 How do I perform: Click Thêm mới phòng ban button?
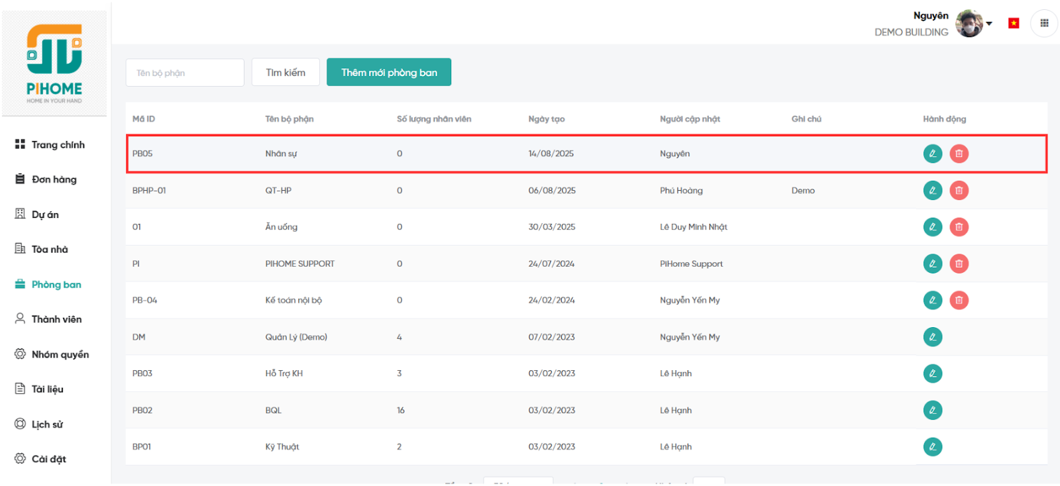tap(389, 72)
